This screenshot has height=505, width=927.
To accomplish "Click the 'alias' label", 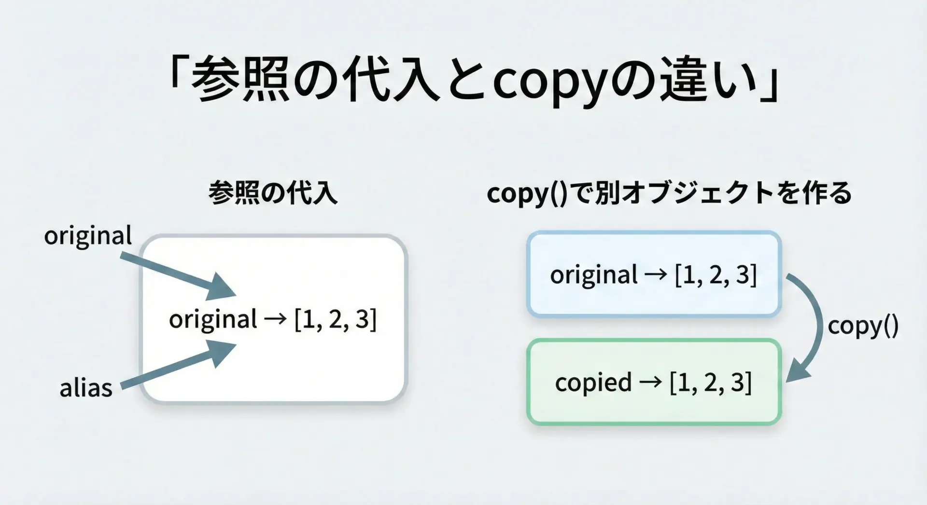I will (86, 388).
